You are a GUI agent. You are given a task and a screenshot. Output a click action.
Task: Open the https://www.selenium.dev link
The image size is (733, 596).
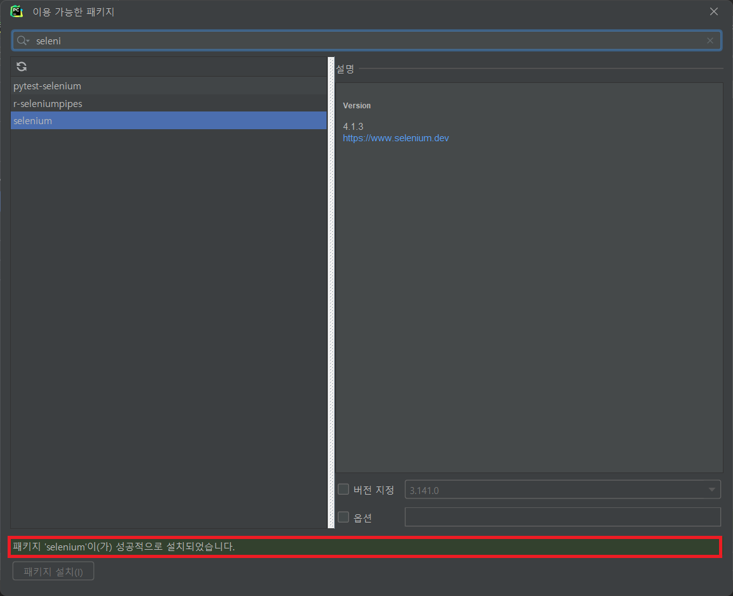pyautogui.click(x=396, y=138)
